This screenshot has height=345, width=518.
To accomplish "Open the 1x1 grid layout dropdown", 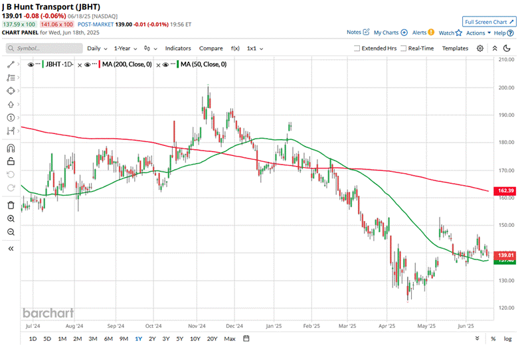I will tap(255, 48).
